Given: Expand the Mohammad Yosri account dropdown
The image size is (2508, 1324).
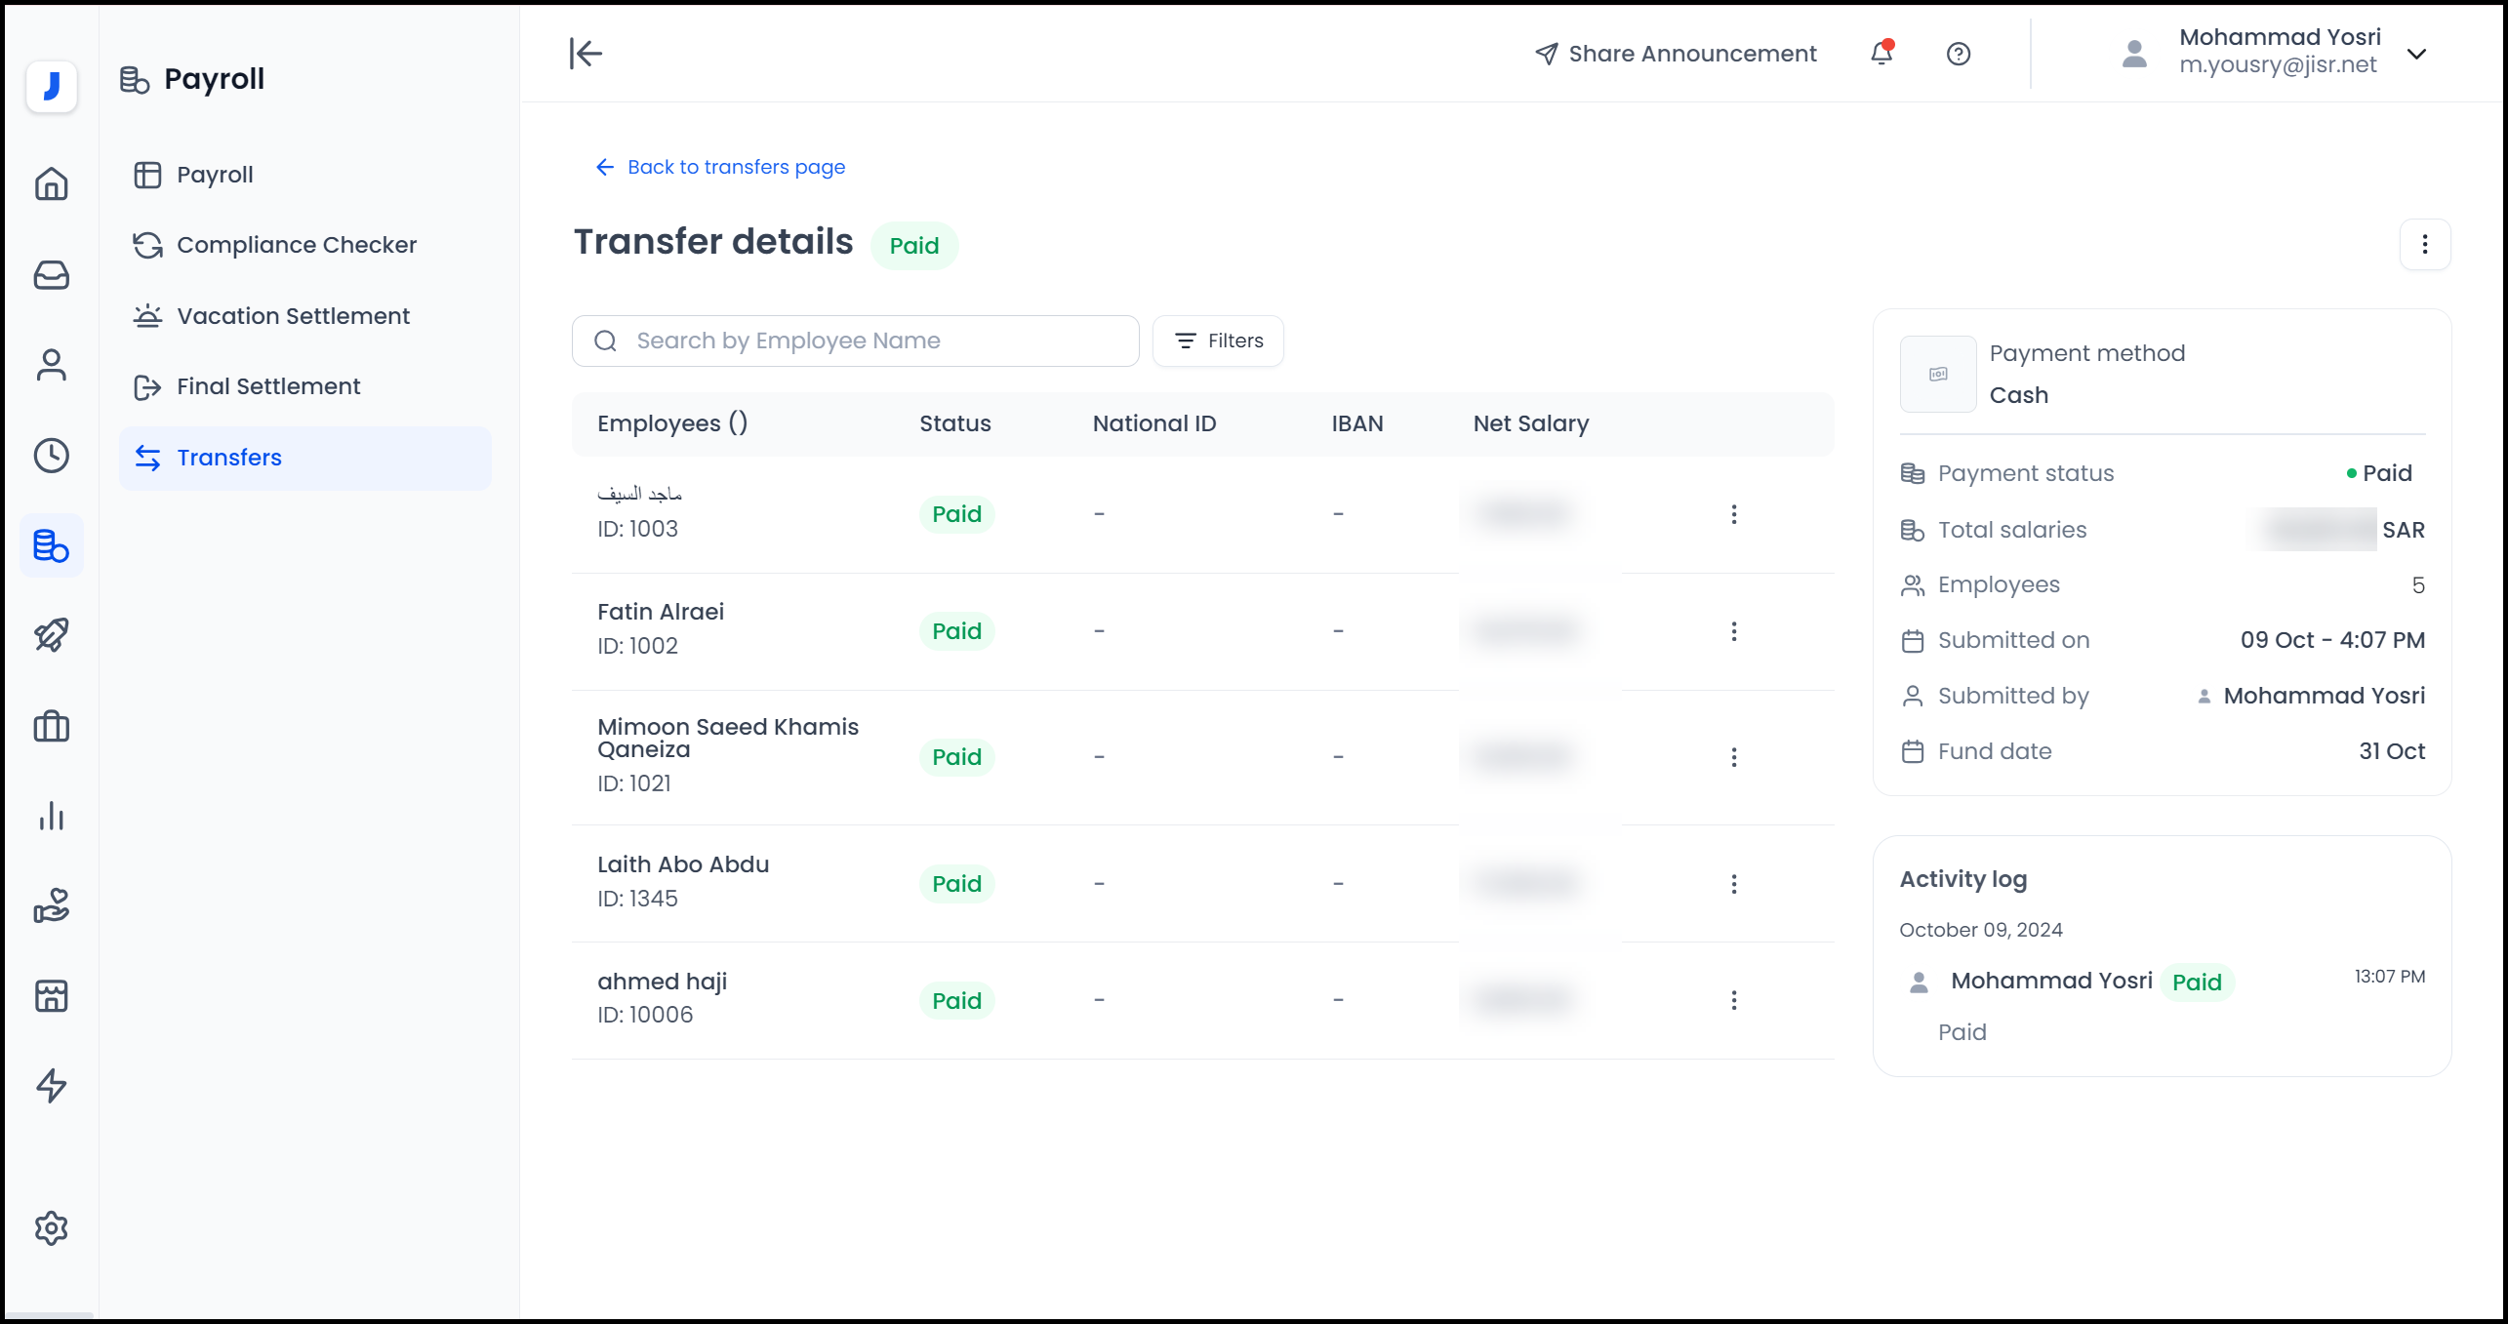Looking at the screenshot, I should point(2416,54).
